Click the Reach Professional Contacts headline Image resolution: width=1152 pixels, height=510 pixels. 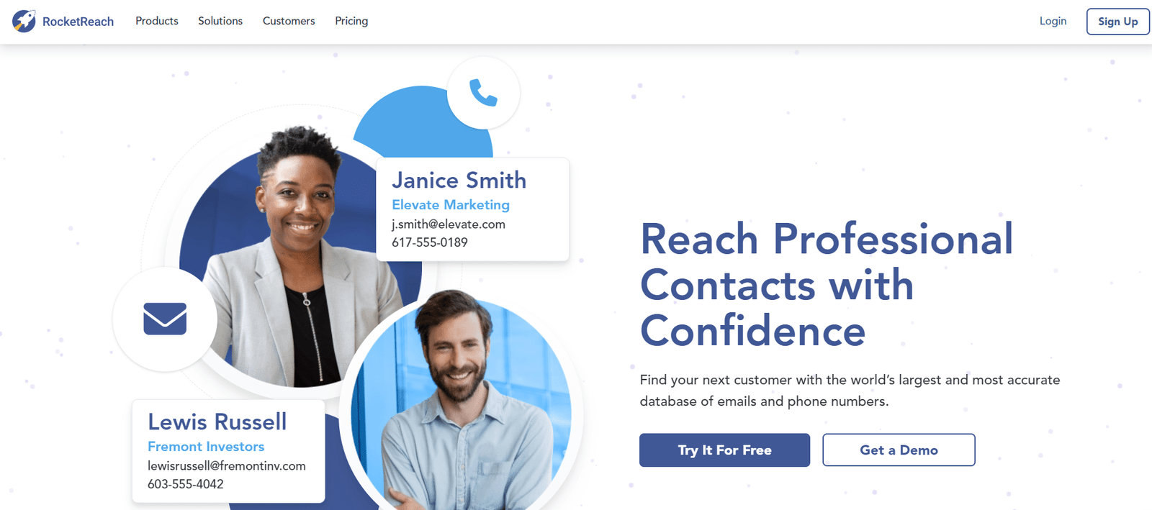pyautogui.click(x=827, y=285)
